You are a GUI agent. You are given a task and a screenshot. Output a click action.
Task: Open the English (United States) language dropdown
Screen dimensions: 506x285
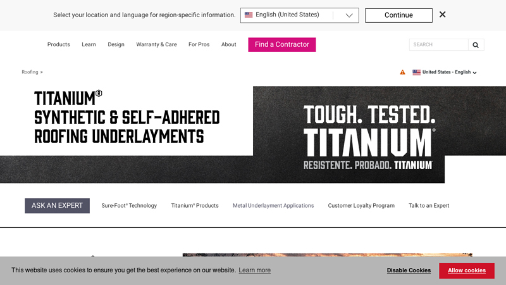(299, 15)
